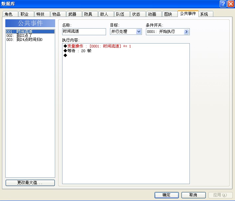The image size is (235, 201).
Task: Click the 名称 input field
Action: (84, 32)
